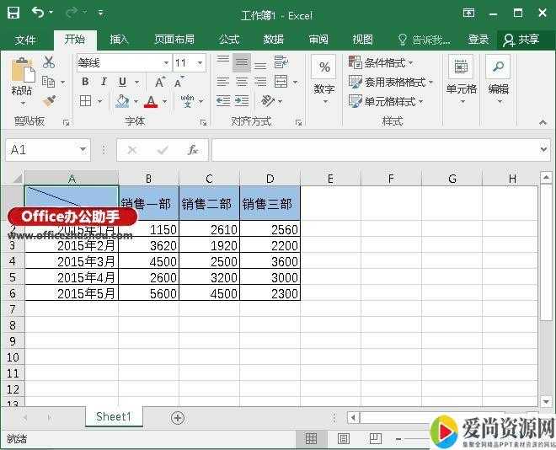Click the Paste clipboard icon
This screenshot has height=450, width=556.
pyautogui.click(x=22, y=71)
